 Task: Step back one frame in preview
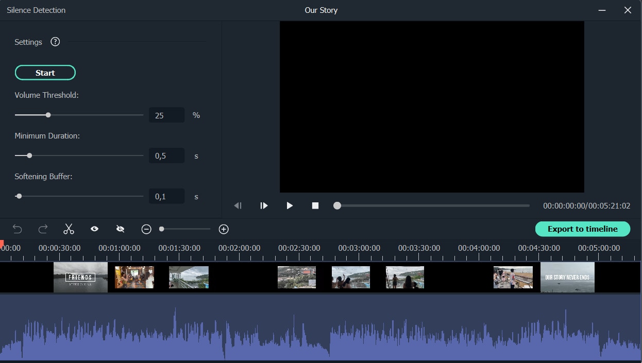pos(238,205)
